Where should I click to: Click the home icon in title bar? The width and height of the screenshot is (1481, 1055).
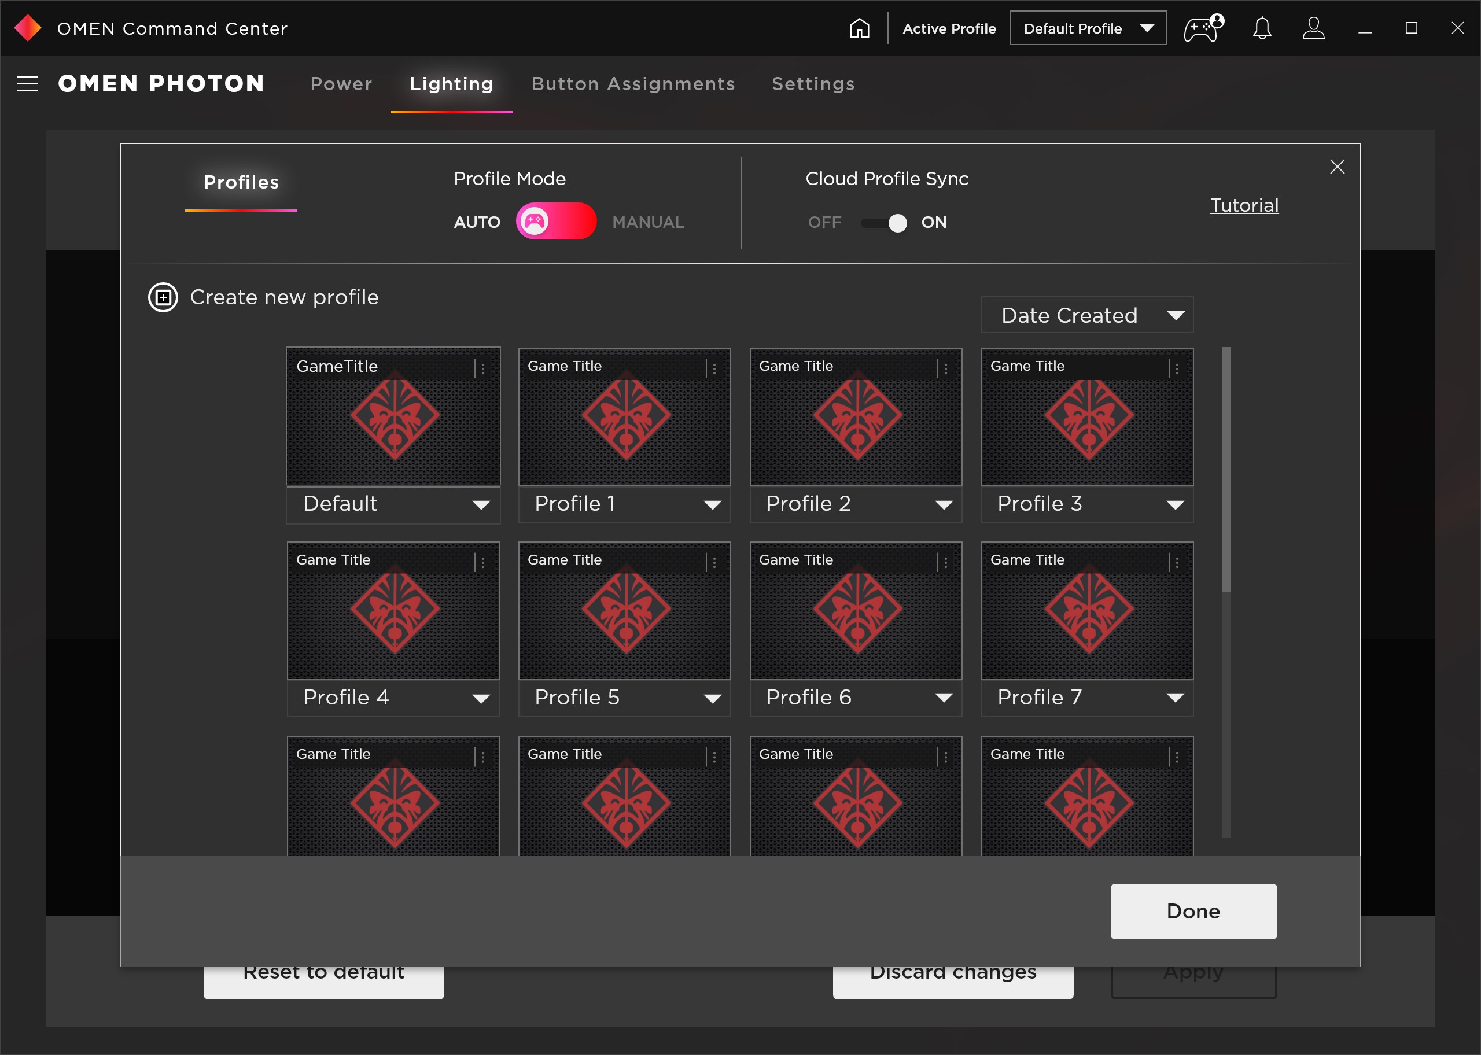[x=859, y=28]
